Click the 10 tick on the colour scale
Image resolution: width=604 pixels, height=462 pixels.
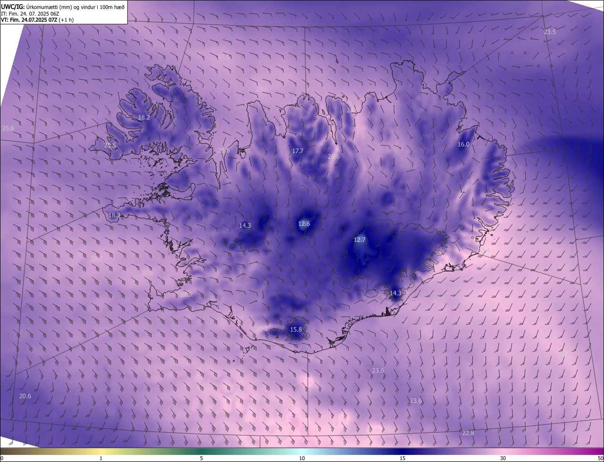pos(302,458)
